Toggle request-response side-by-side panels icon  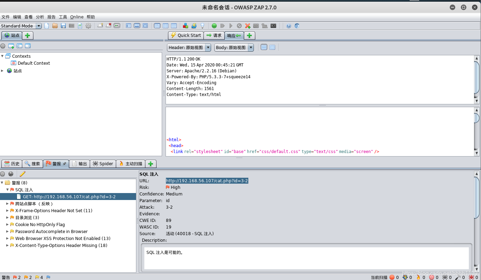click(166, 26)
